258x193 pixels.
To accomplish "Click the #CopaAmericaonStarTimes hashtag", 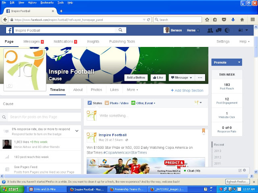I will click(125, 153).
